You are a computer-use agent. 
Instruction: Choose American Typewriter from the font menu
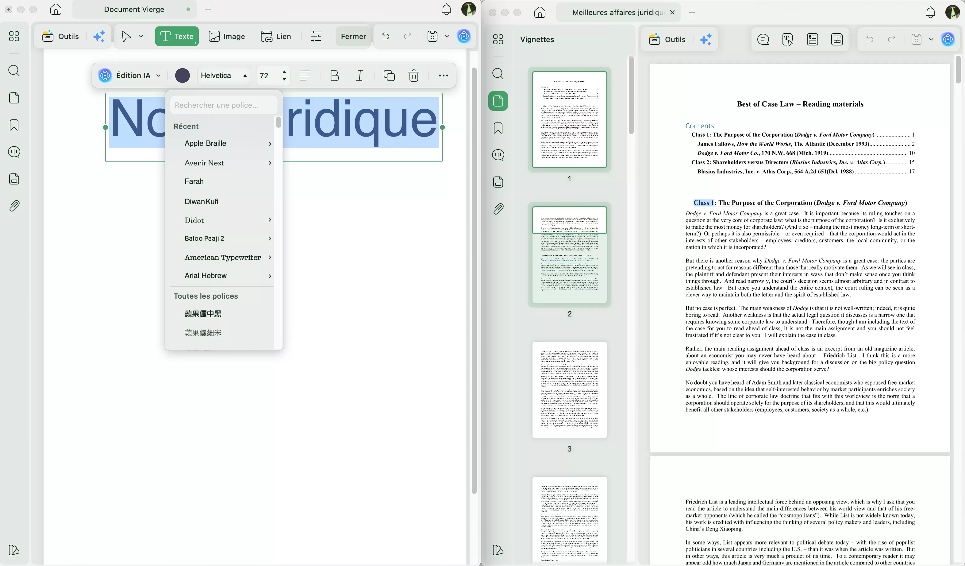tap(223, 257)
